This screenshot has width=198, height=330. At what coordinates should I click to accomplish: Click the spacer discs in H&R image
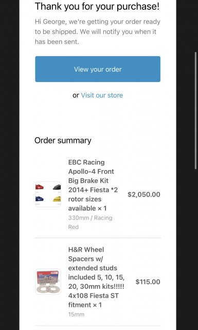click(48, 289)
